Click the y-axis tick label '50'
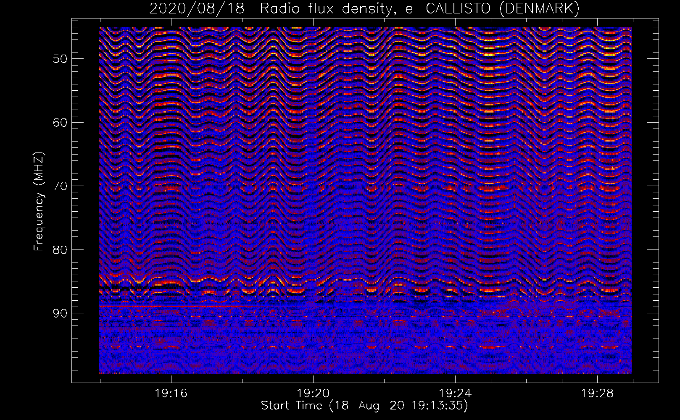The width and height of the screenshot is (680, 420). pyautogui.click(x=60, y=59)
